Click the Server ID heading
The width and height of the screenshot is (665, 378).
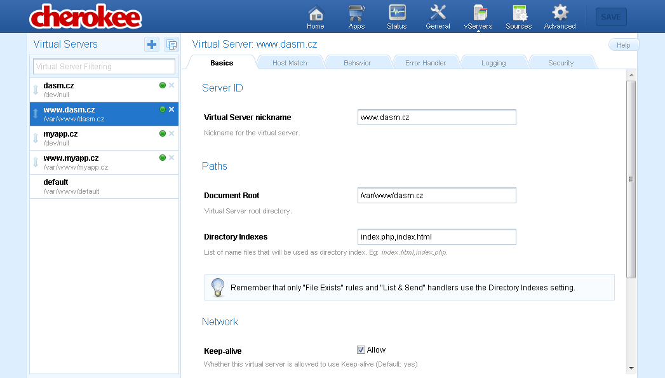point(223,88)
